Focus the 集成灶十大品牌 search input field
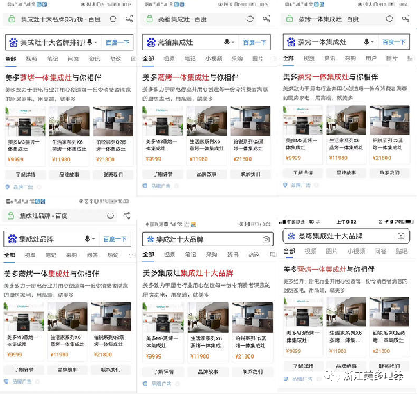417x394 pixels. tap(208, 239)
